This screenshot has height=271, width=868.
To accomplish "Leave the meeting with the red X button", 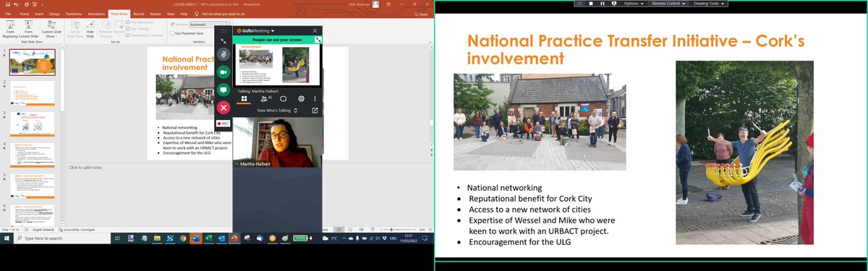I will (224, 108).
